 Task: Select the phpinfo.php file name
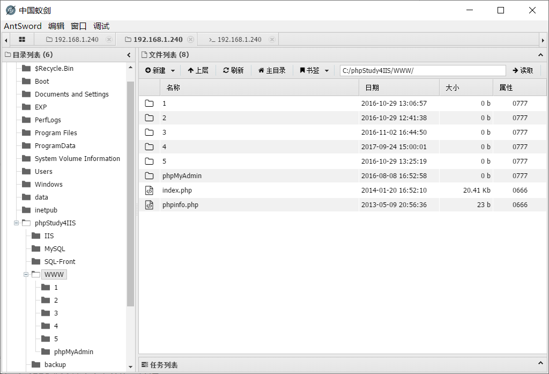point(180,204)
